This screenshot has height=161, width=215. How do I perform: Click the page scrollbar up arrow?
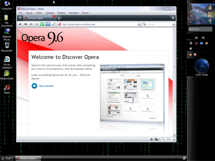tap(174, 29)
